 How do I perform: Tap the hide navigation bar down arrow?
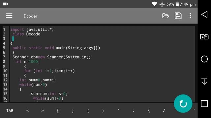click(x=204, y=81)
